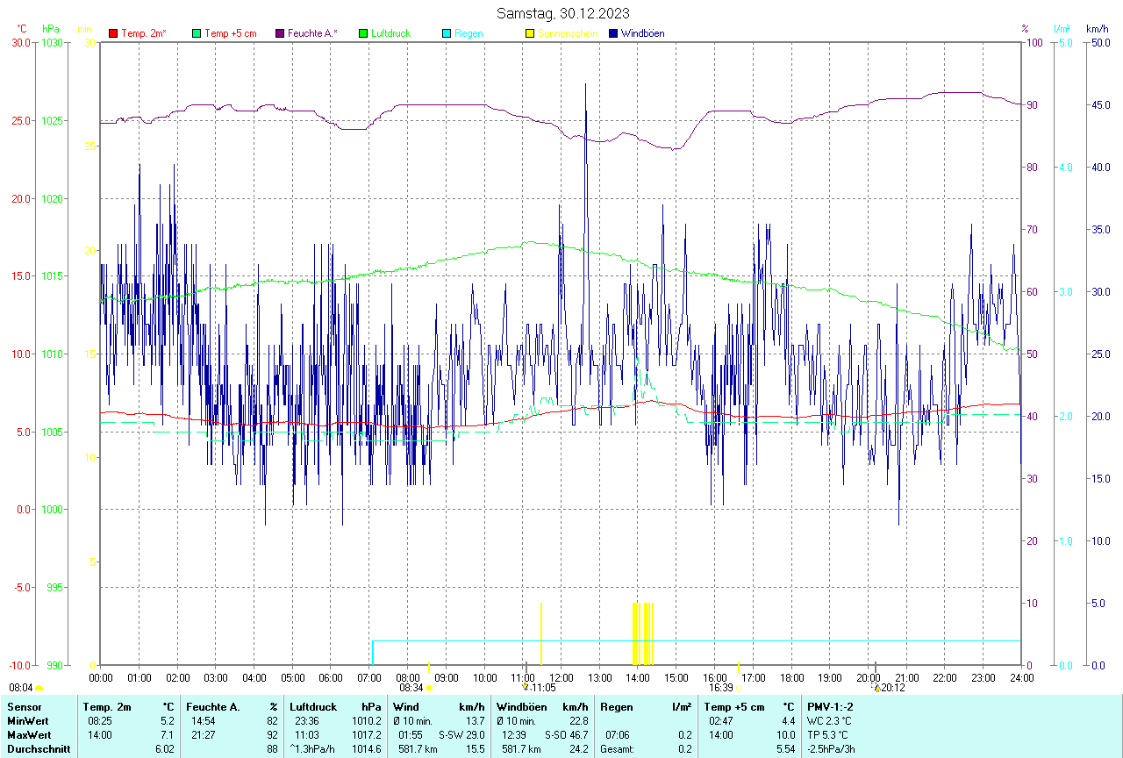Click the hPa axis unit label
The width and height of the screenshot is (1123, 758).
point(50,29)
